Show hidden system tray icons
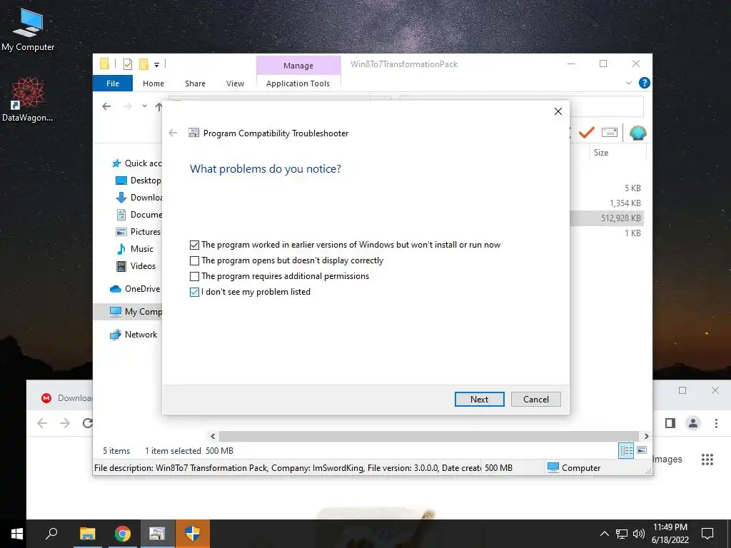Viewport: 731px width, 548px height. (x=604, y=534)
